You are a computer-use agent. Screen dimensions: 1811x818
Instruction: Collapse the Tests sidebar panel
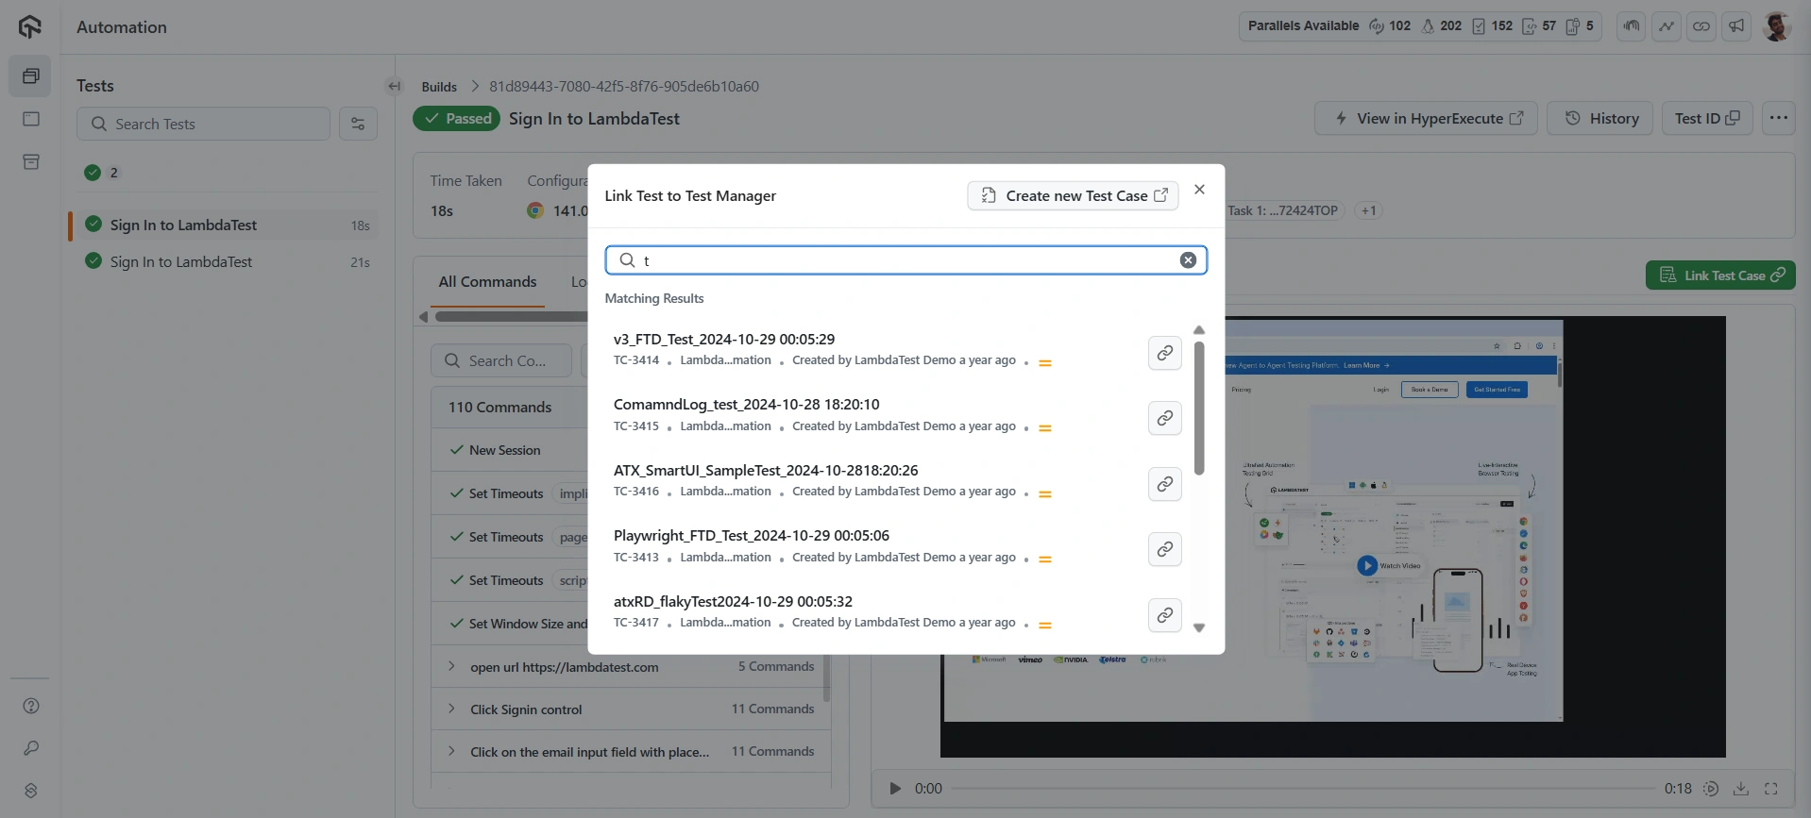click(394, 86)
